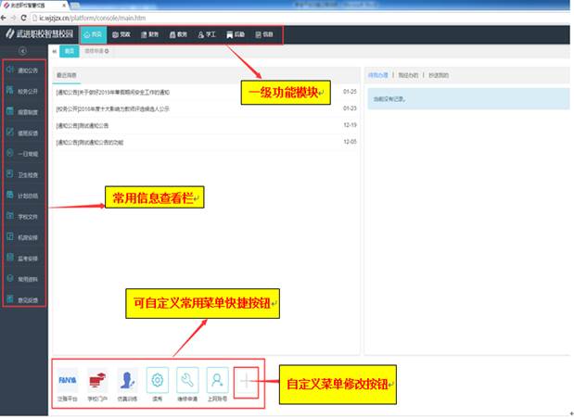Open the 监考安排 sidebar item
Viewport: 574px width, 418px height.
tap(22, 259)
